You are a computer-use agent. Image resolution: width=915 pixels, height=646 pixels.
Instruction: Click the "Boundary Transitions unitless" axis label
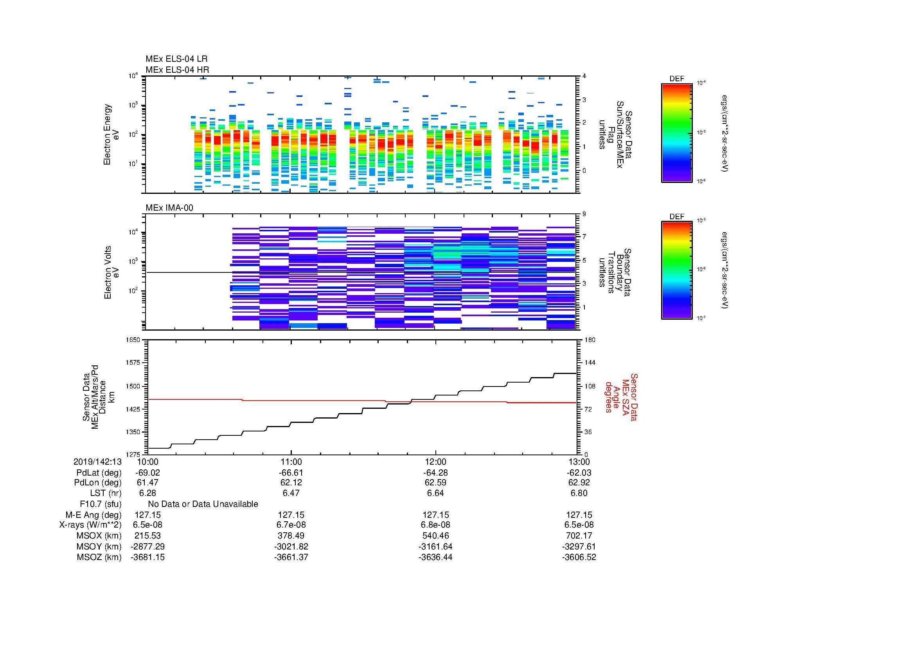[x=615, y=273]
